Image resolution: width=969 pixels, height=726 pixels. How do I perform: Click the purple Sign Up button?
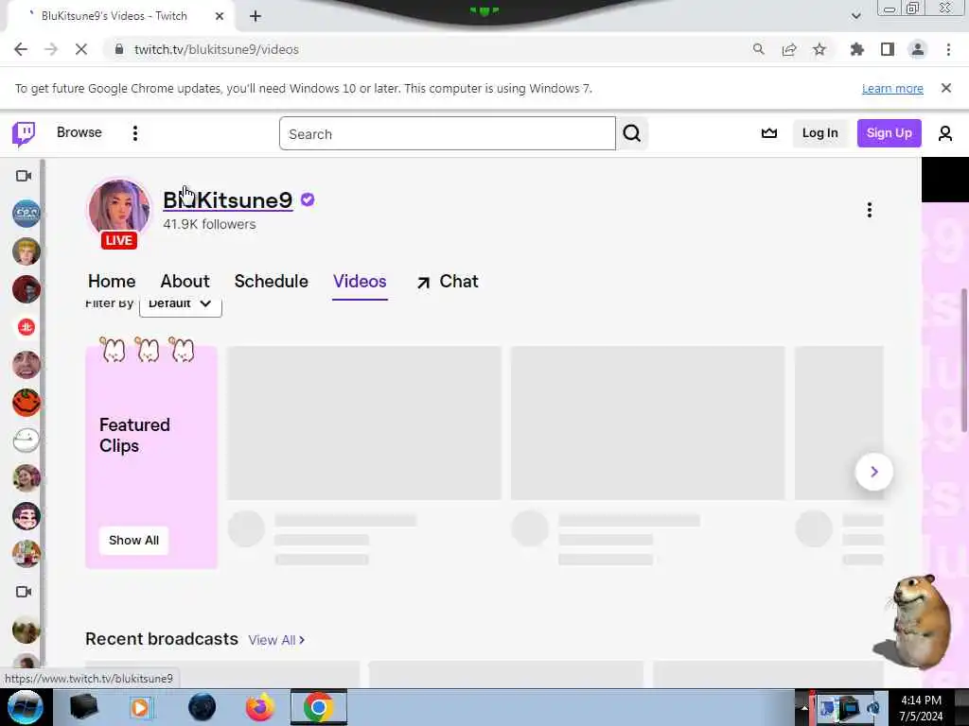[889, 133]
